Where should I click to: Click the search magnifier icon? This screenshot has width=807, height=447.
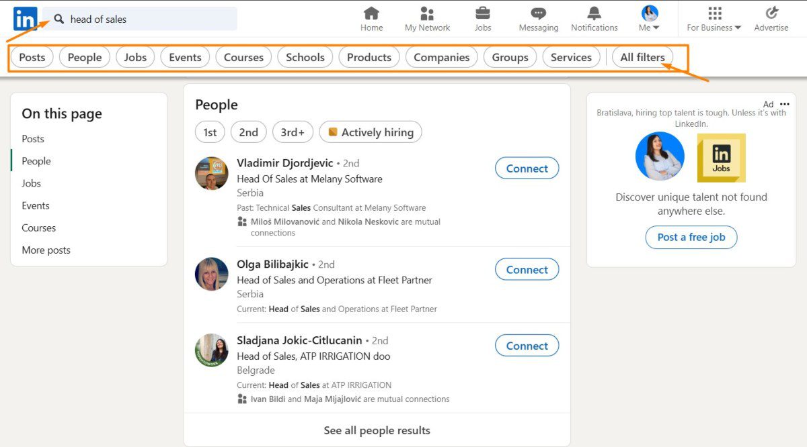(x=59, y=19)
